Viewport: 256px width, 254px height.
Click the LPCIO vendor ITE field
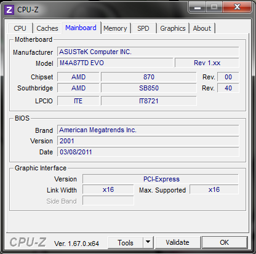click(x=78, y=101)
